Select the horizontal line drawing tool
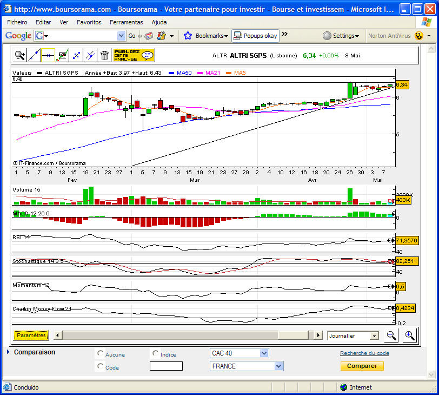The height and width of the screenshot is (395, 439). coord(48,55)
